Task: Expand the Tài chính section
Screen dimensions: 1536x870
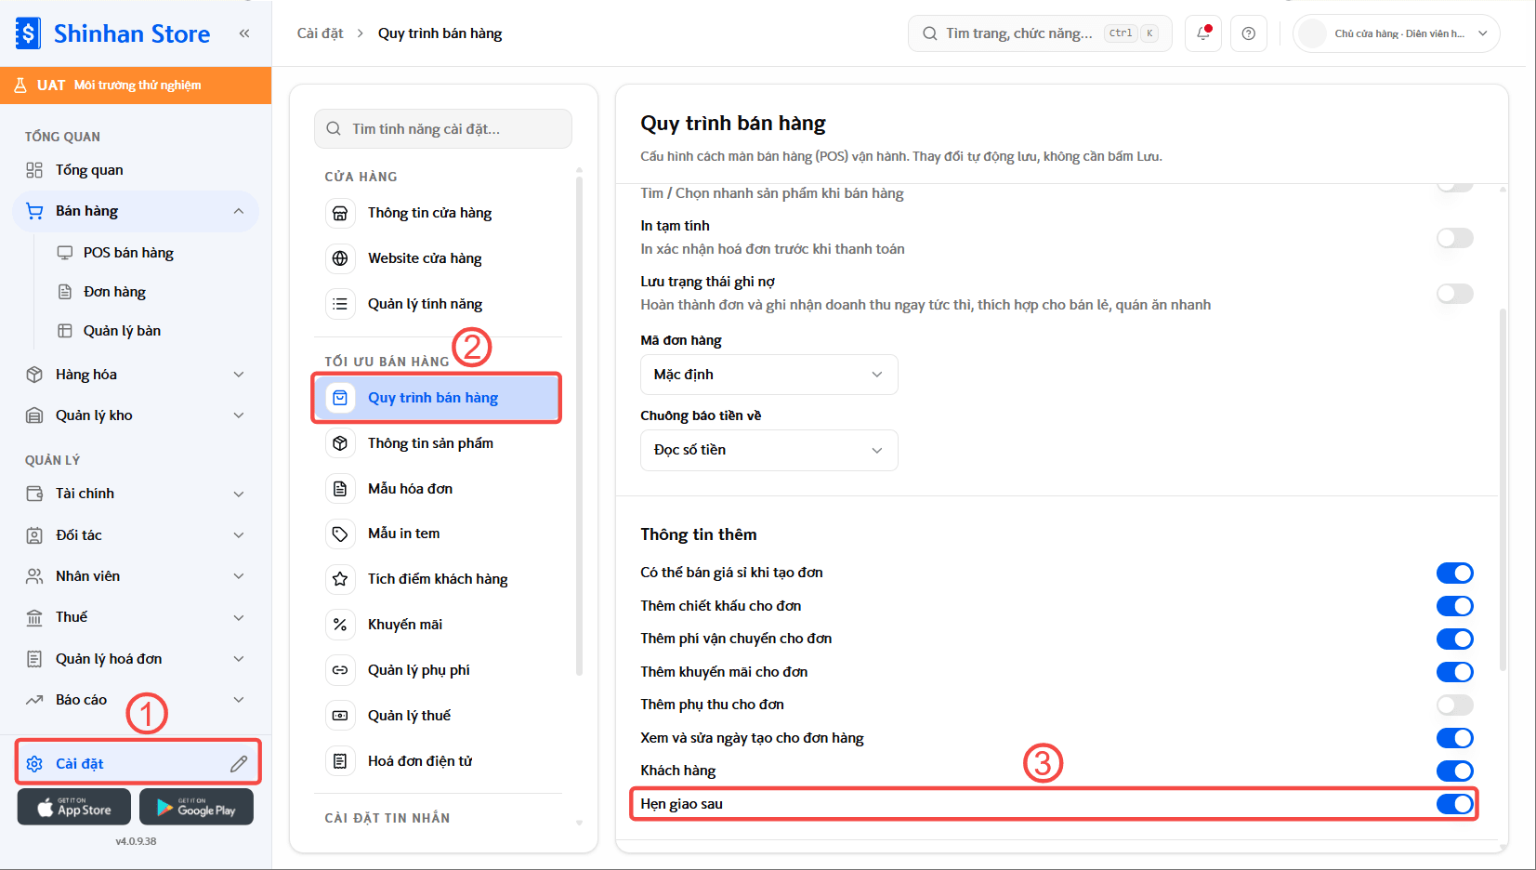Action: click(x=136, y=494)
